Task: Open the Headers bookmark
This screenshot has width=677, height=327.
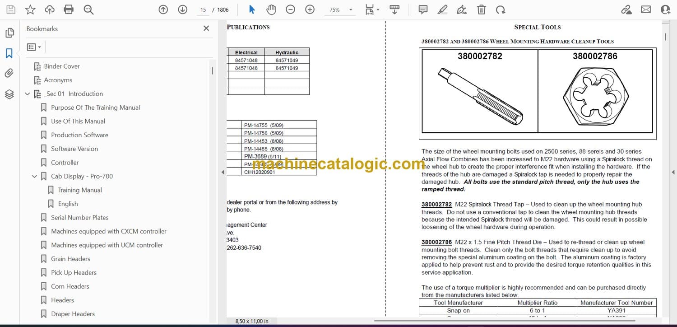Action: pos(63,300)
